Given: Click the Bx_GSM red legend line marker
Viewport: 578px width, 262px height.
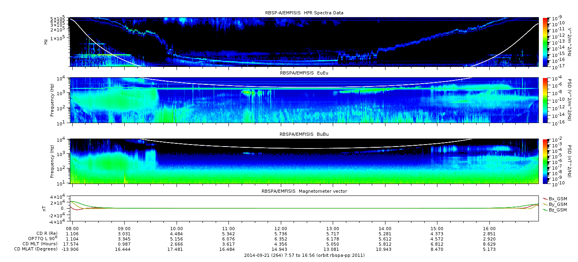Looking at the screenshot, I should pos(545,199).
